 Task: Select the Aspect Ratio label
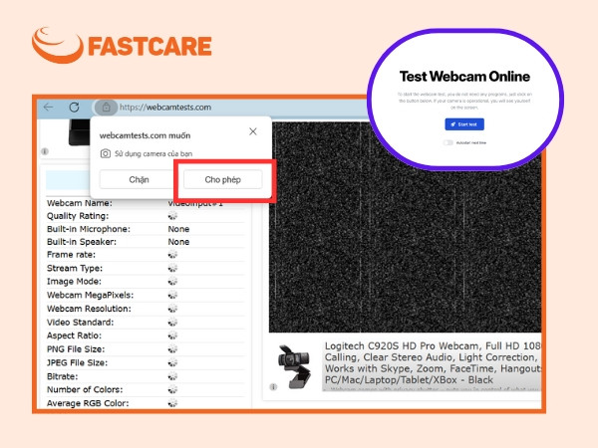(74, 336)
